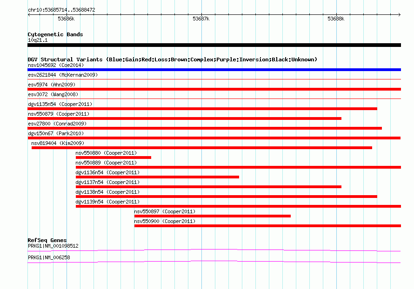Click red loss bar under dgv1139n54
Image resolution: width=414 pixels, height=289 pixels.
[x=239, y=206]
